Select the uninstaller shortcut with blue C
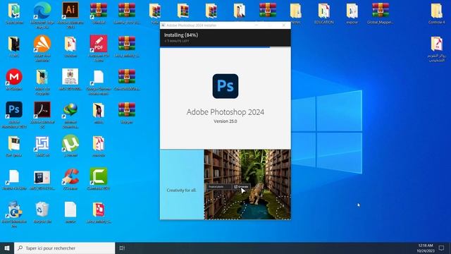Screen dimensions: 451x254 (x=14, y=210)
